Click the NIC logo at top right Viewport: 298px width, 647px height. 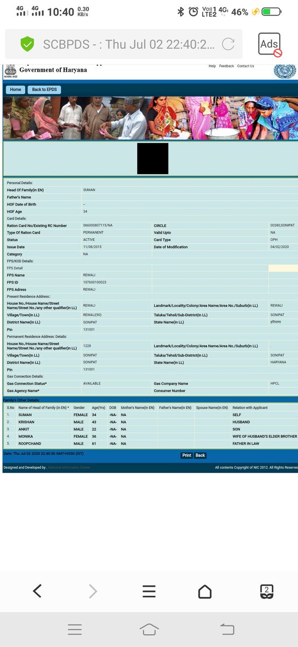point(285,72)
